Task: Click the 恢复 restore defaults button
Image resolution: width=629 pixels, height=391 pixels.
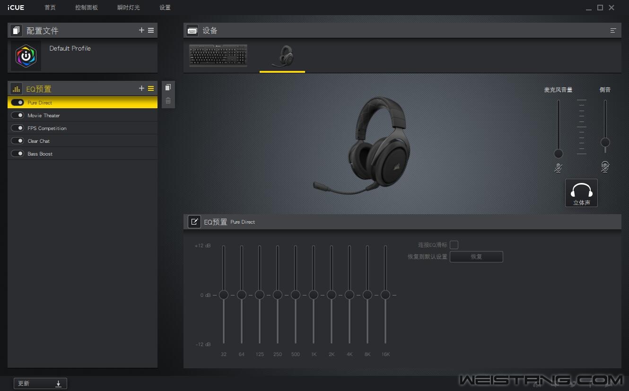Action: tap(476, 257)
